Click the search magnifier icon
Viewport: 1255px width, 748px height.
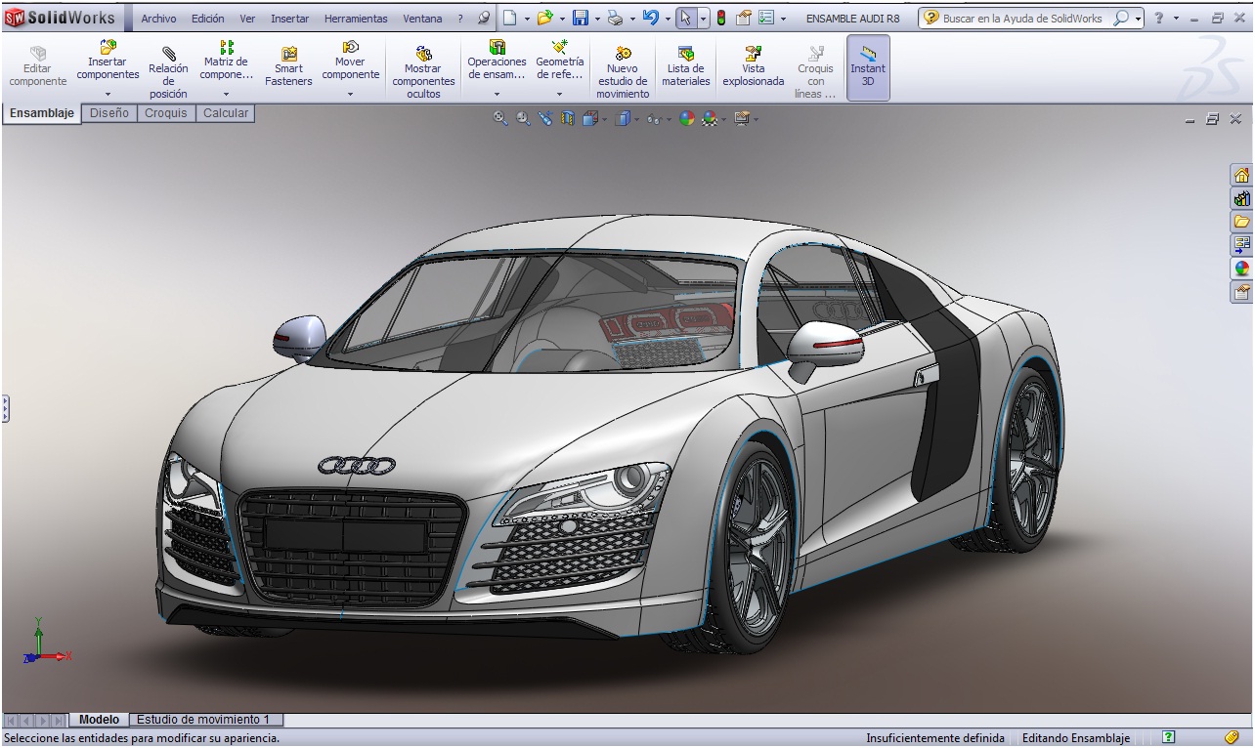pos(1122,18)
